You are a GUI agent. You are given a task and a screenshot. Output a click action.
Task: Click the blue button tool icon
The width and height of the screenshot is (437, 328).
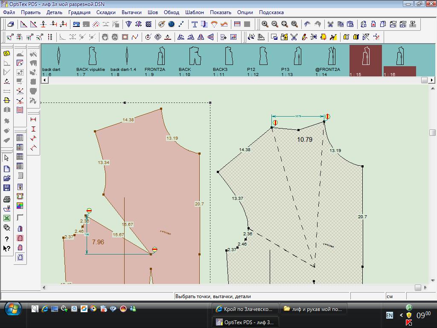(x=172, y=24)
